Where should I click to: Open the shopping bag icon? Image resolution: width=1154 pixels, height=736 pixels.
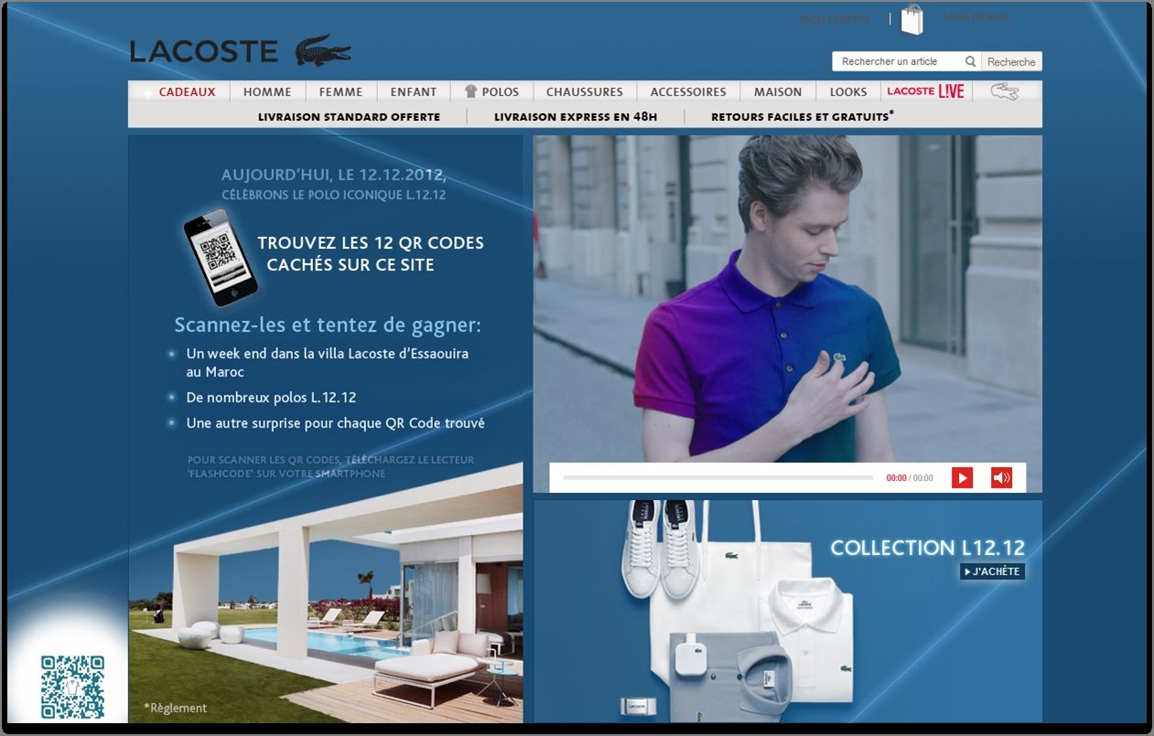point(912,19)
